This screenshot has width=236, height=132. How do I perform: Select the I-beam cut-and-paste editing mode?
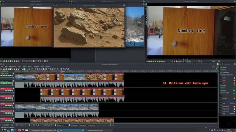coord(24,69)
